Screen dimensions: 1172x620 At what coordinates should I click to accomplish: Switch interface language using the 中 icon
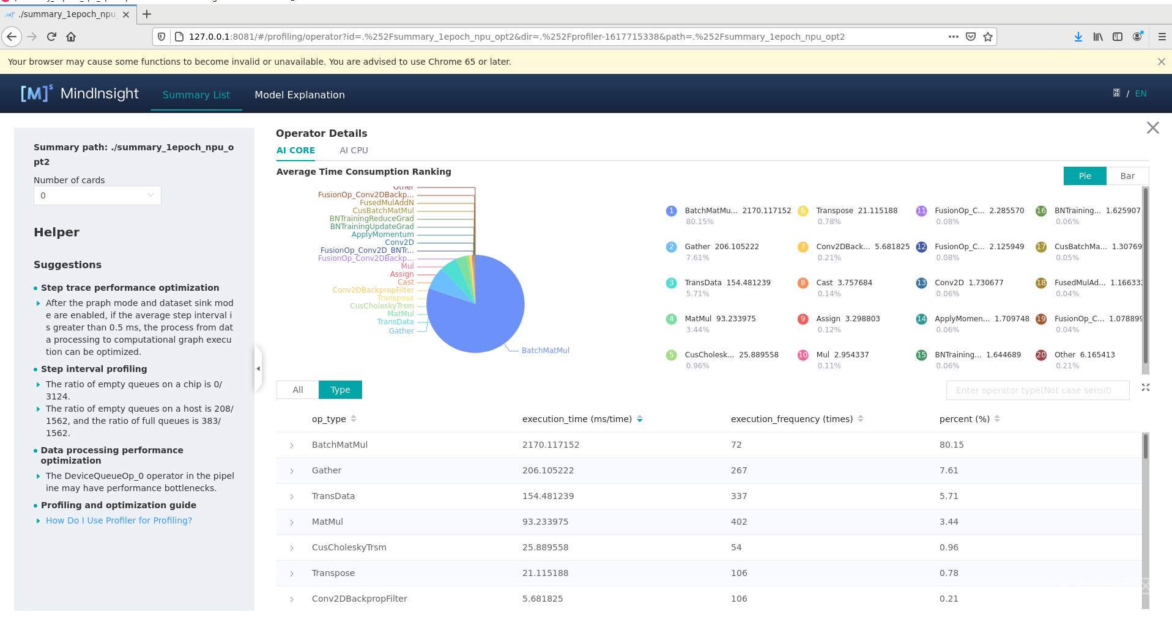coord(1116,93)
